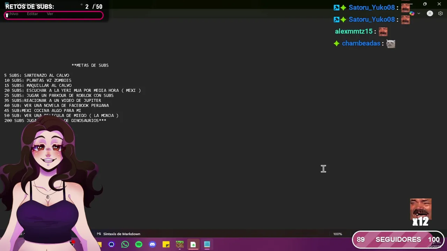Click the Sintaxis de Markdown status bar entry
Viewport: 447px width, 251px height.
tap(119, 234)
